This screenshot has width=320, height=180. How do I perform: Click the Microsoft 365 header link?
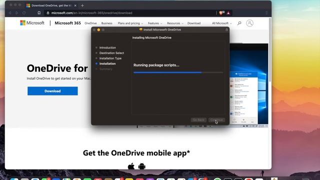[68, 23]
